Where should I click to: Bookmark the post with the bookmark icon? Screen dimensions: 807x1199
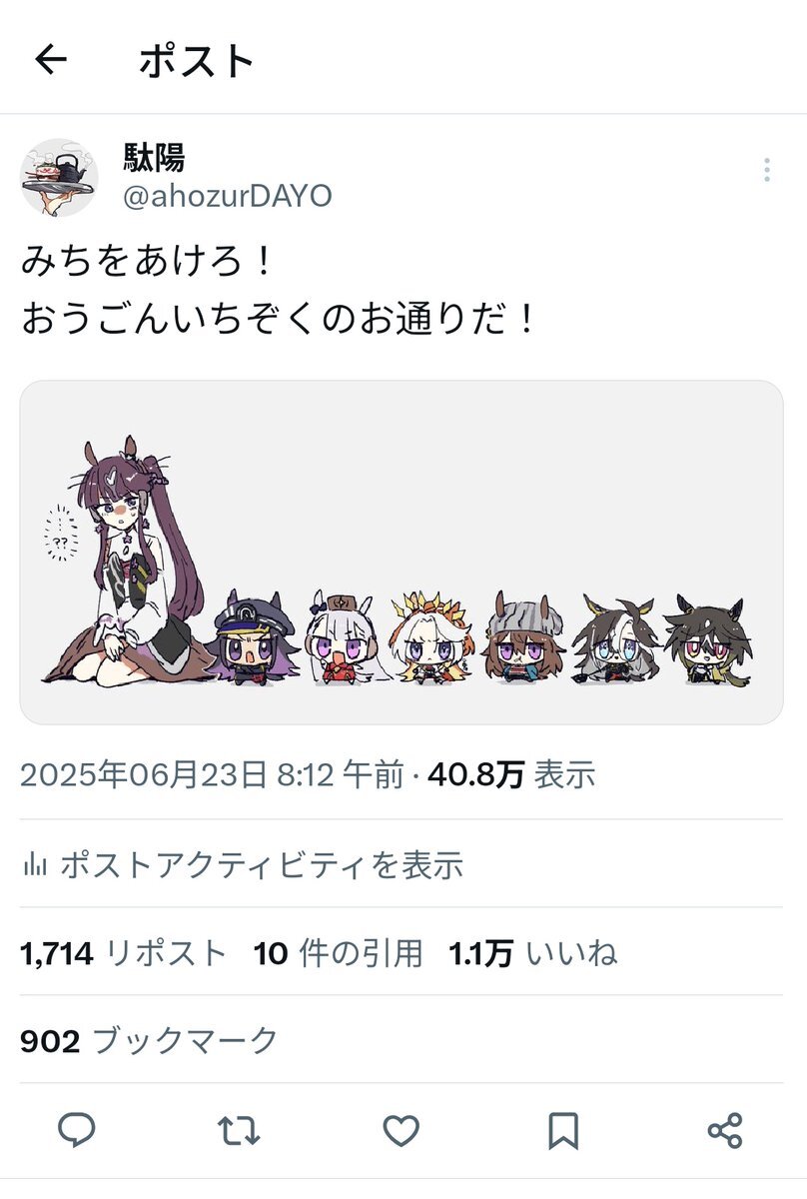point(563,1130)
